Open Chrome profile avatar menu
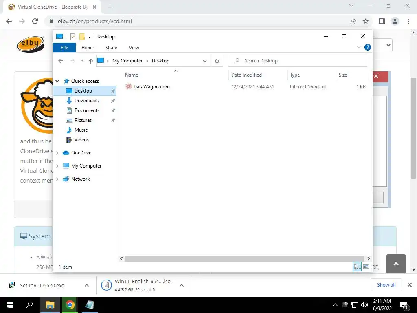The height and width of the screenshot is (313, 417). pos(395,21)
